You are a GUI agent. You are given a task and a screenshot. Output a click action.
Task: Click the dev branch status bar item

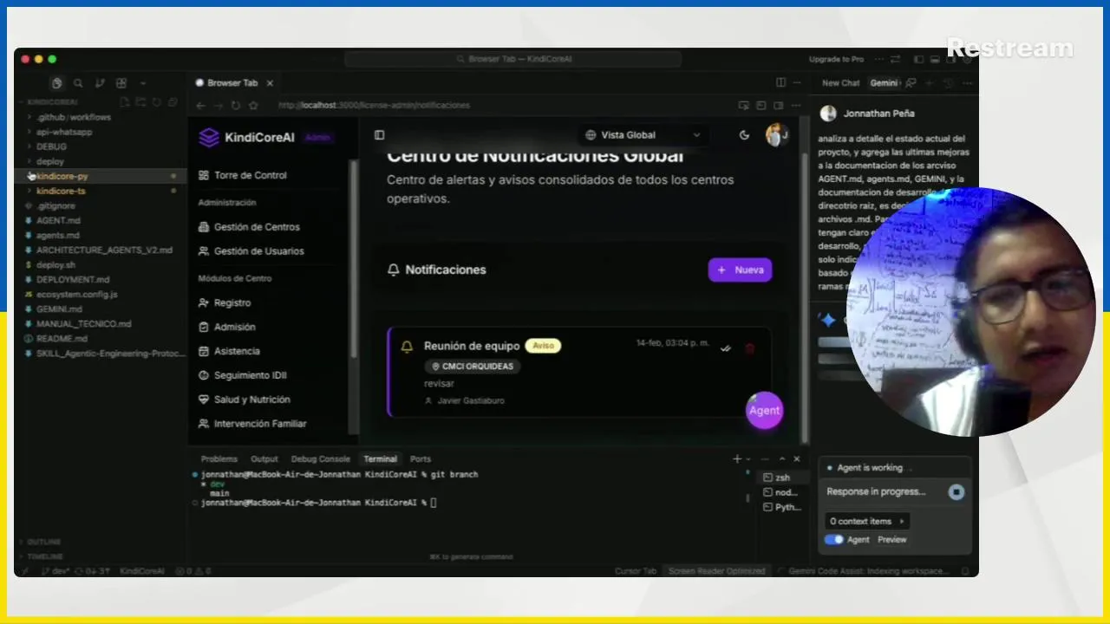pos(55,571)
